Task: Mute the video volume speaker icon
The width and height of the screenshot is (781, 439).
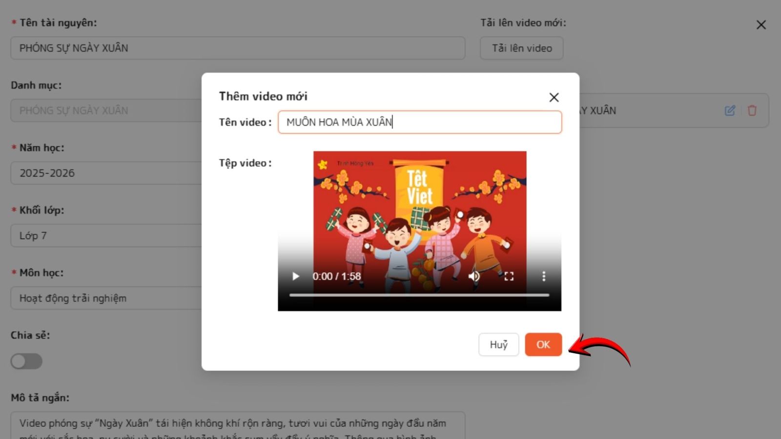Action: (473, 277)
